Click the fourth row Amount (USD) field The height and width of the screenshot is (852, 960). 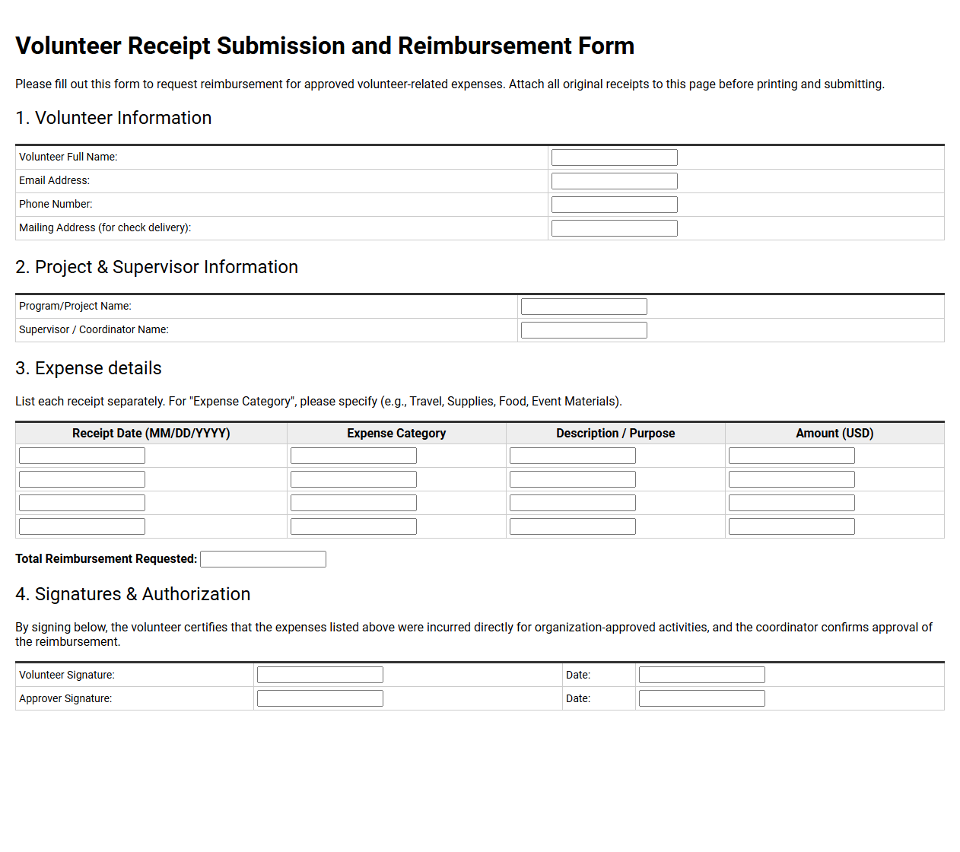click(x=792, y=526)
